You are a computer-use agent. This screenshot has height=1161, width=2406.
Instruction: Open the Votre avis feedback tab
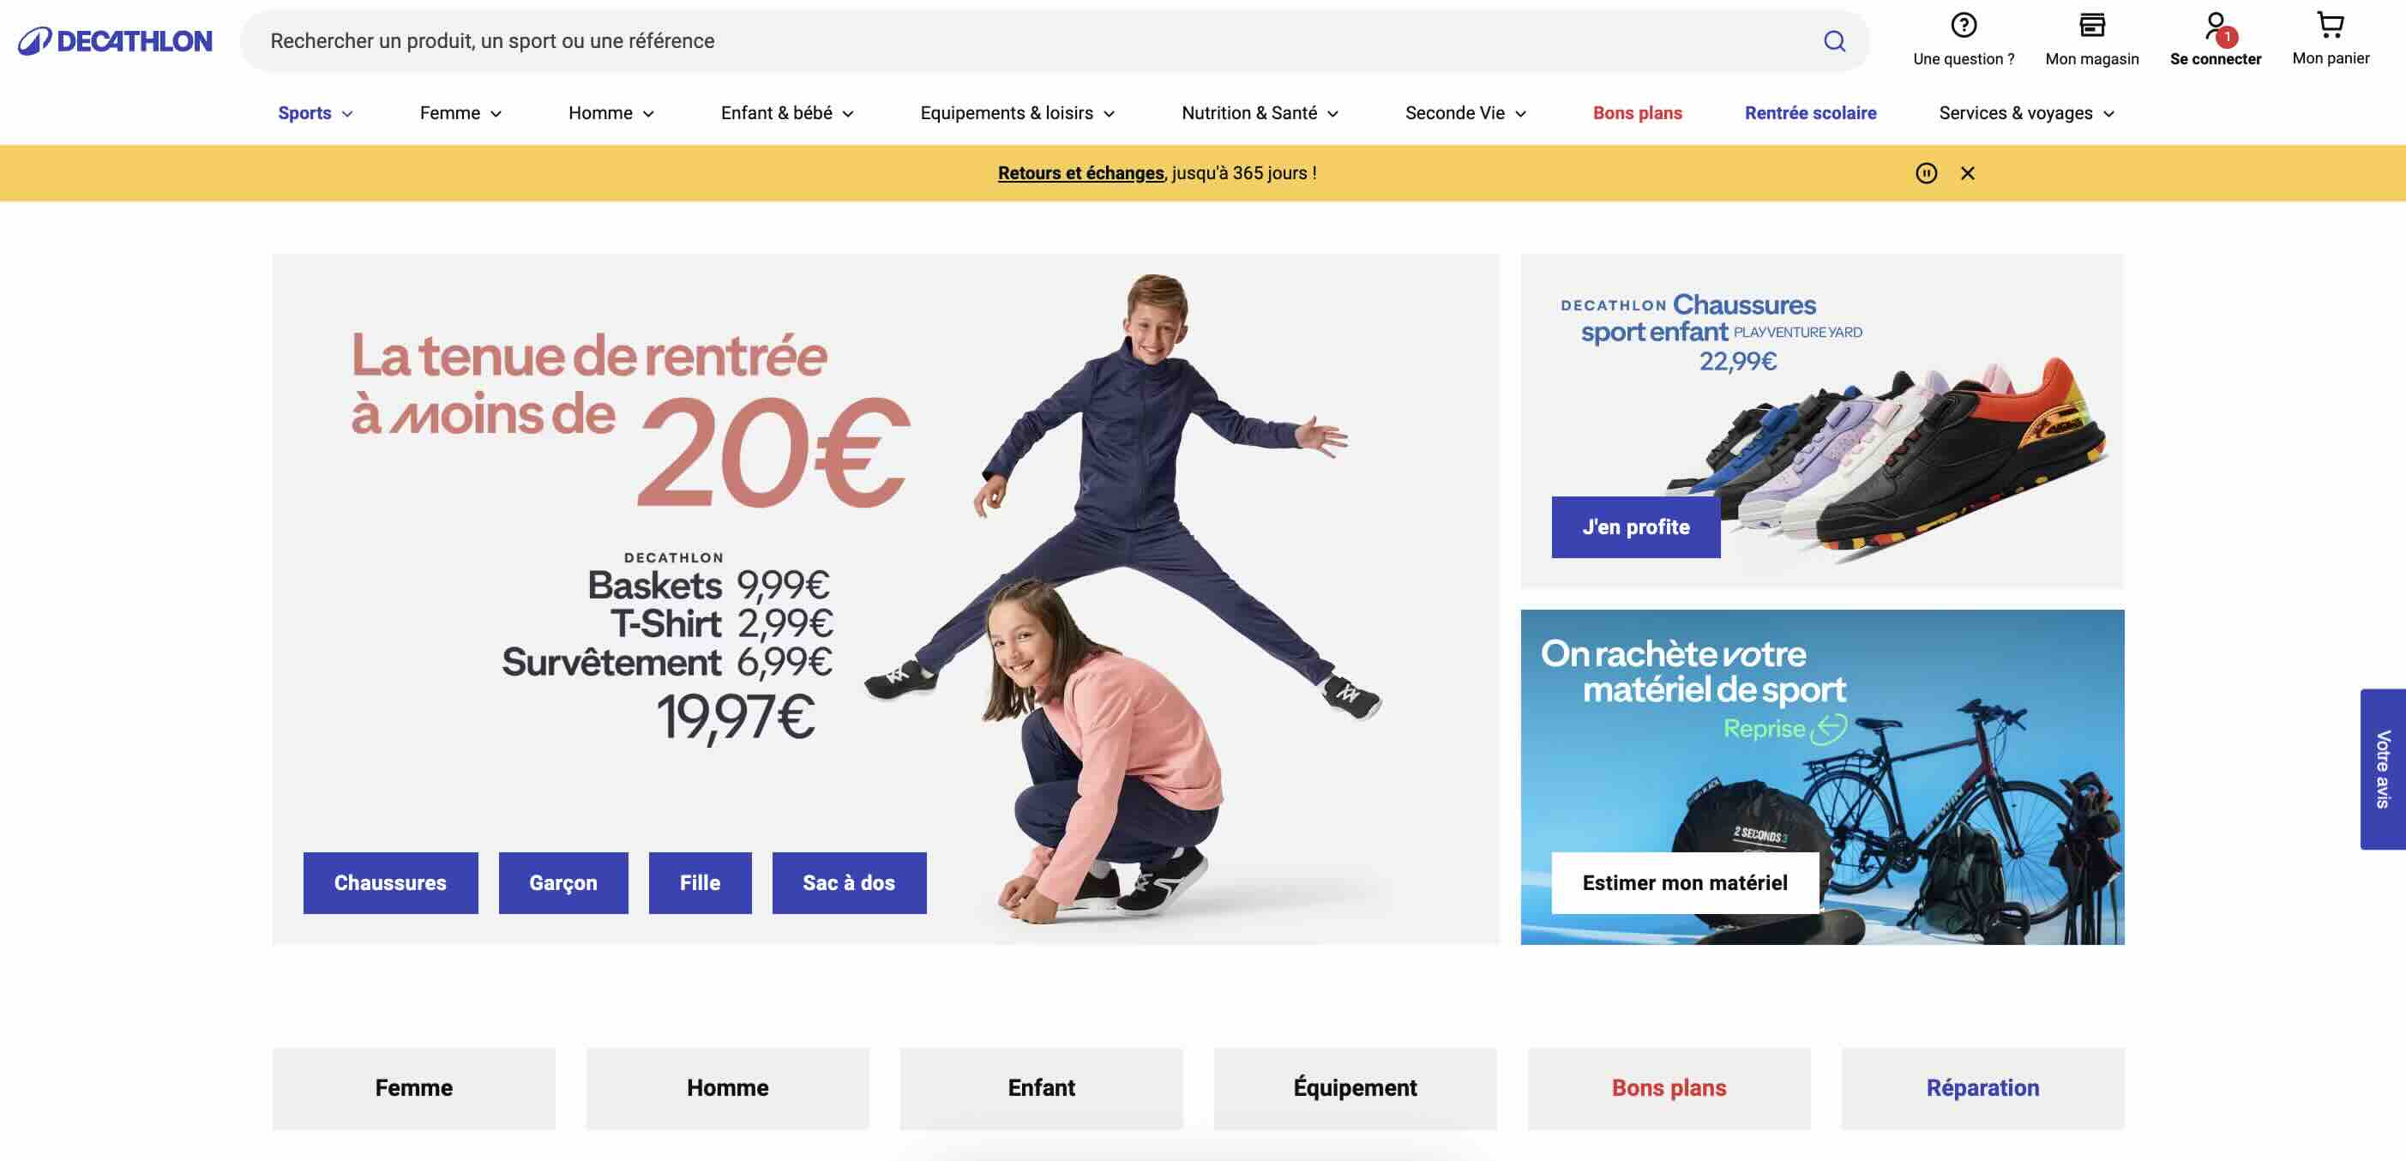pos(2383,768)
